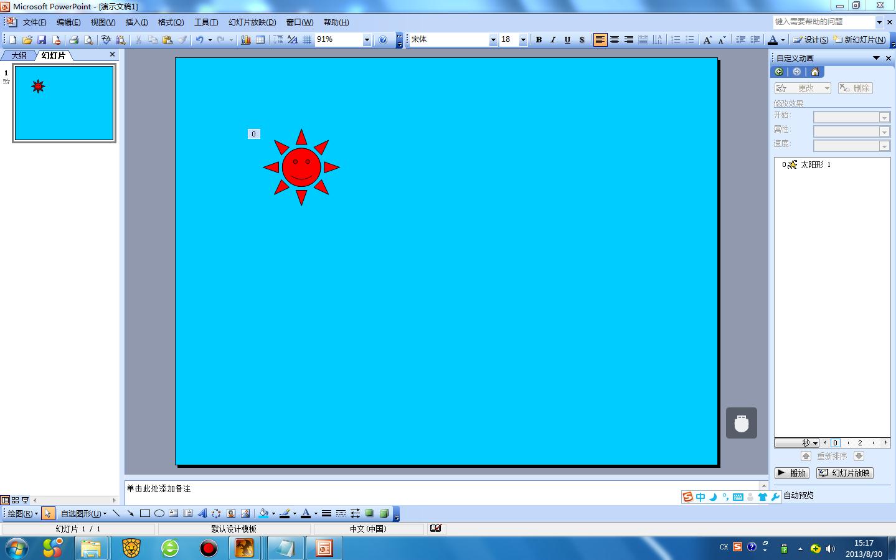Open the font name dropdown

(493, 40)
